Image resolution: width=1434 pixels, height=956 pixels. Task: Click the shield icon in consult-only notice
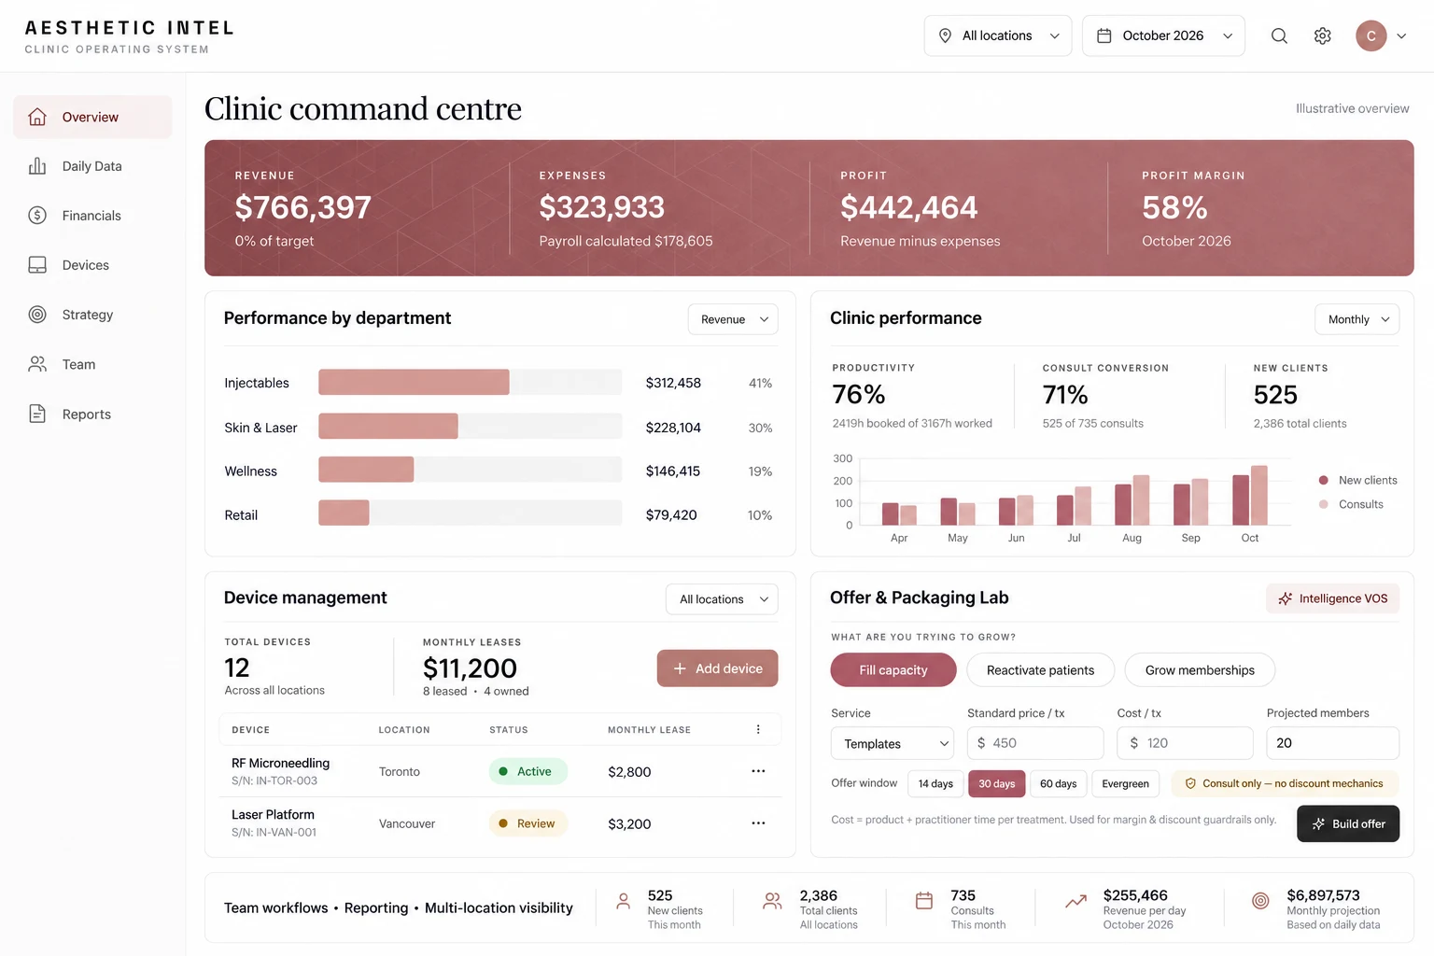click(1190, 783)
